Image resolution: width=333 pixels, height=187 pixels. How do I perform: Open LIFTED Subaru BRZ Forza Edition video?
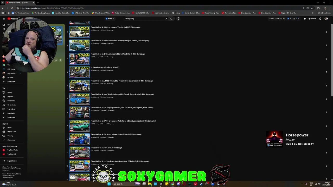pyautogui.click(x=121, y=81)
